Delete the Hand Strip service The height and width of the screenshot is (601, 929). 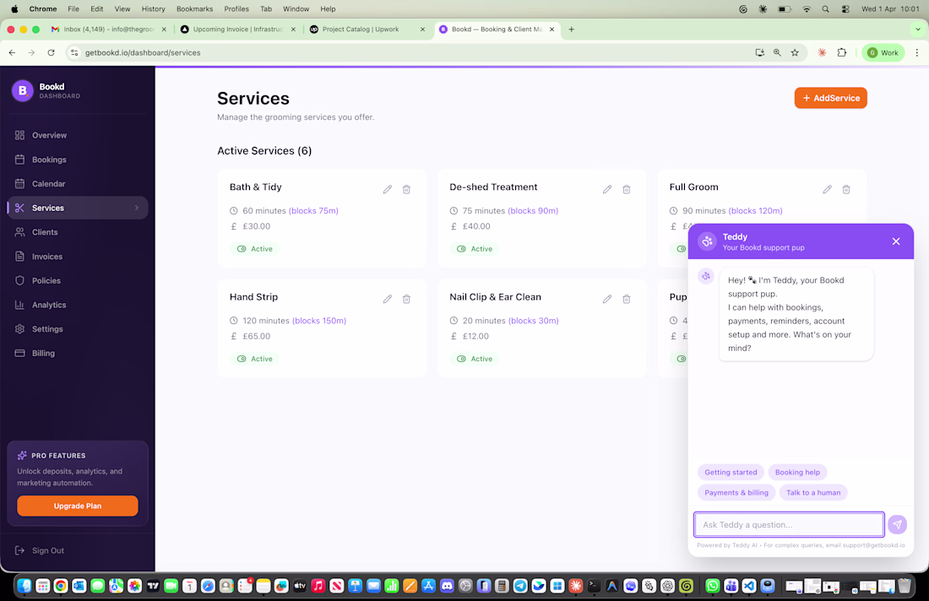406,299
